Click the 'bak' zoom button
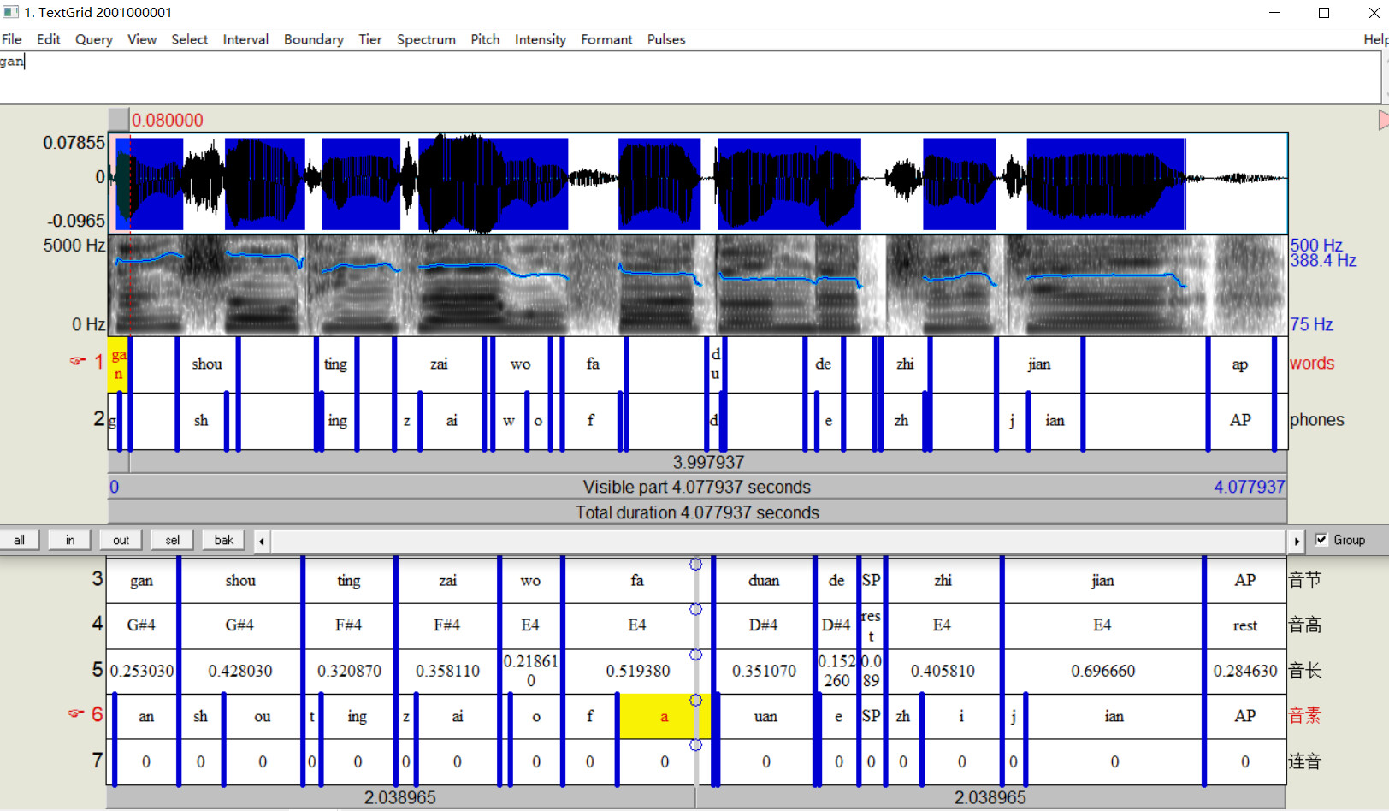Screen dimensions: 1389x811 [224, 540]
